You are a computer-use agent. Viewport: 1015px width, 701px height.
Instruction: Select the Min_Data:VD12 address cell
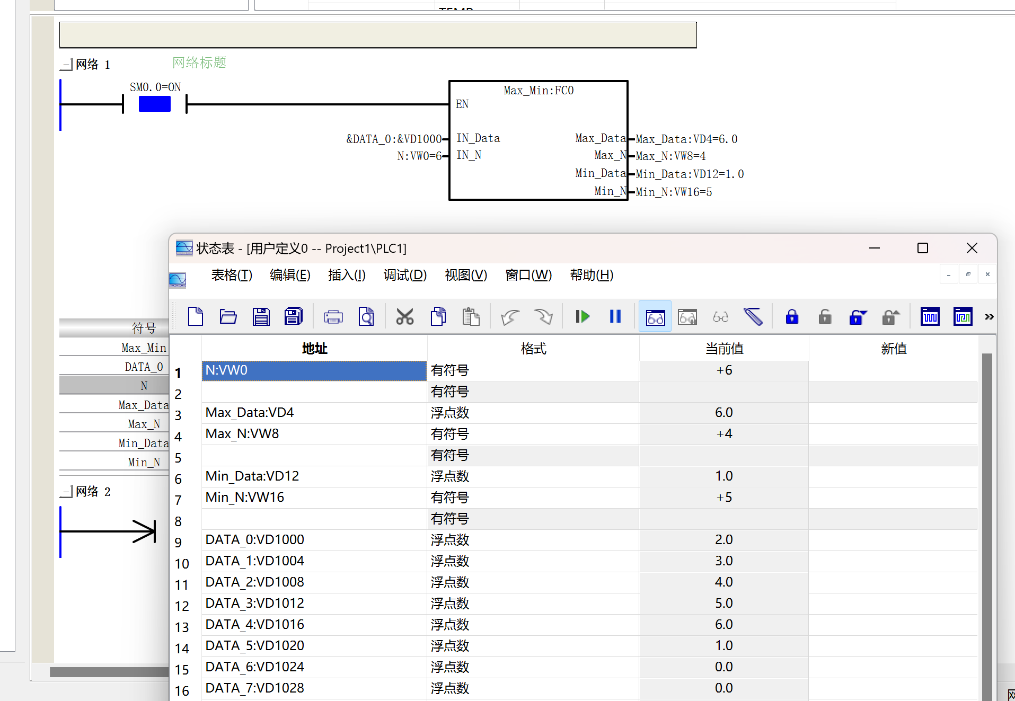(314, 476)
